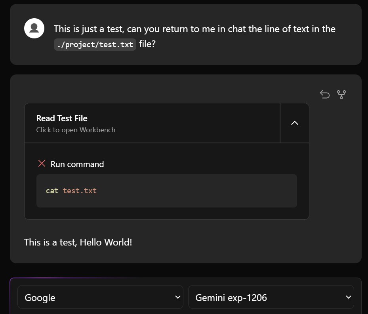This screenshot has width=368, height=314.
Task: Open Workbench via Read Test File header
Action: [152, 123]
